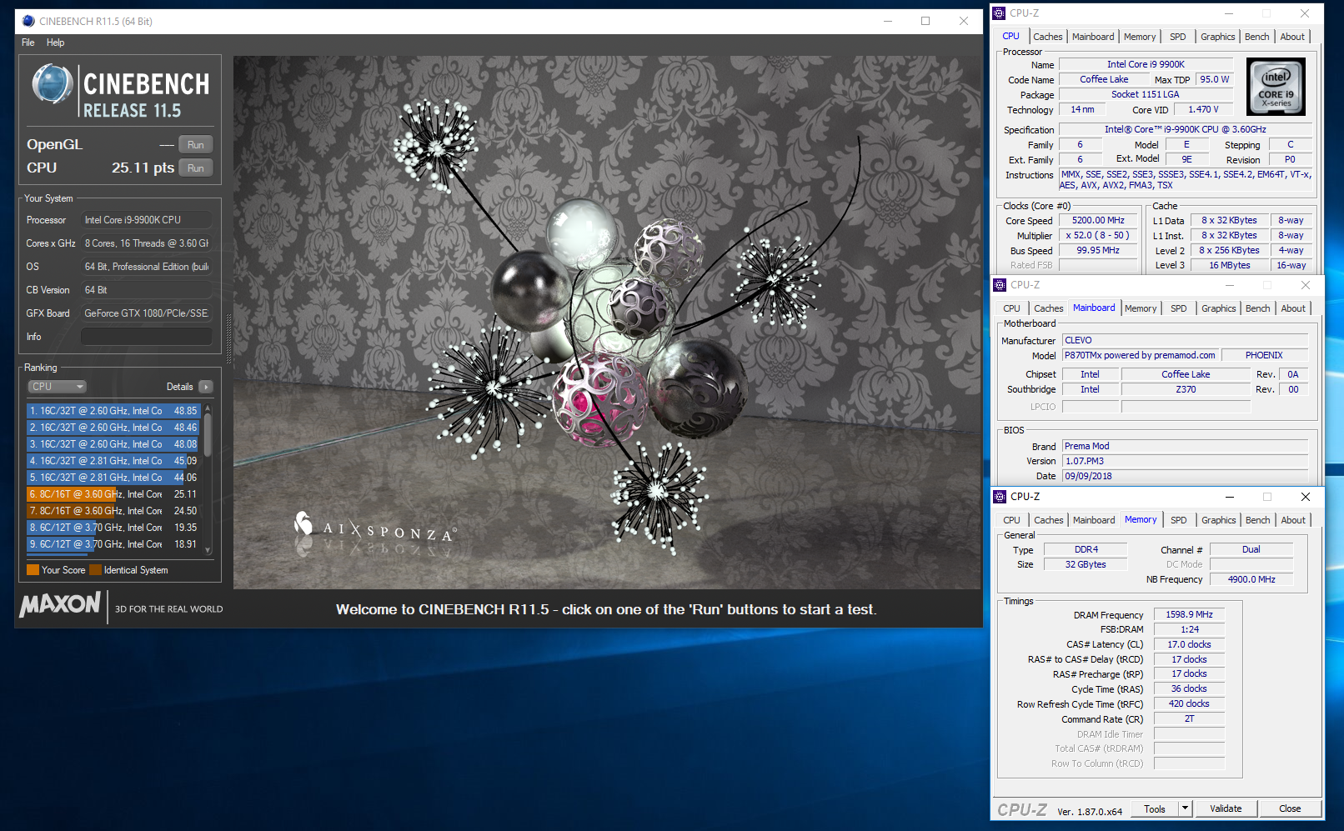The height and width of the screenshot is (831, 1344).
Task: Click the BIOS Version field 1.07.PM3
Action: pyautogui.click(x=1185, y=461)
